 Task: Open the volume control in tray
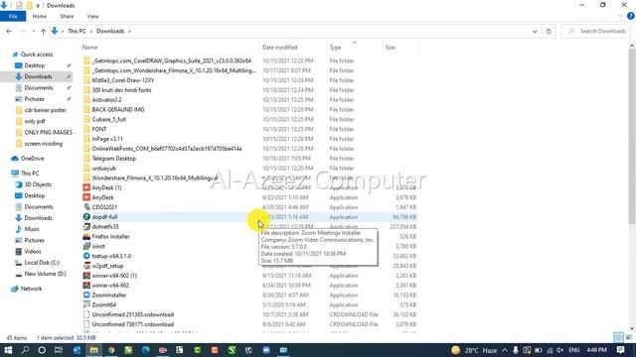[x=559, y=350]
